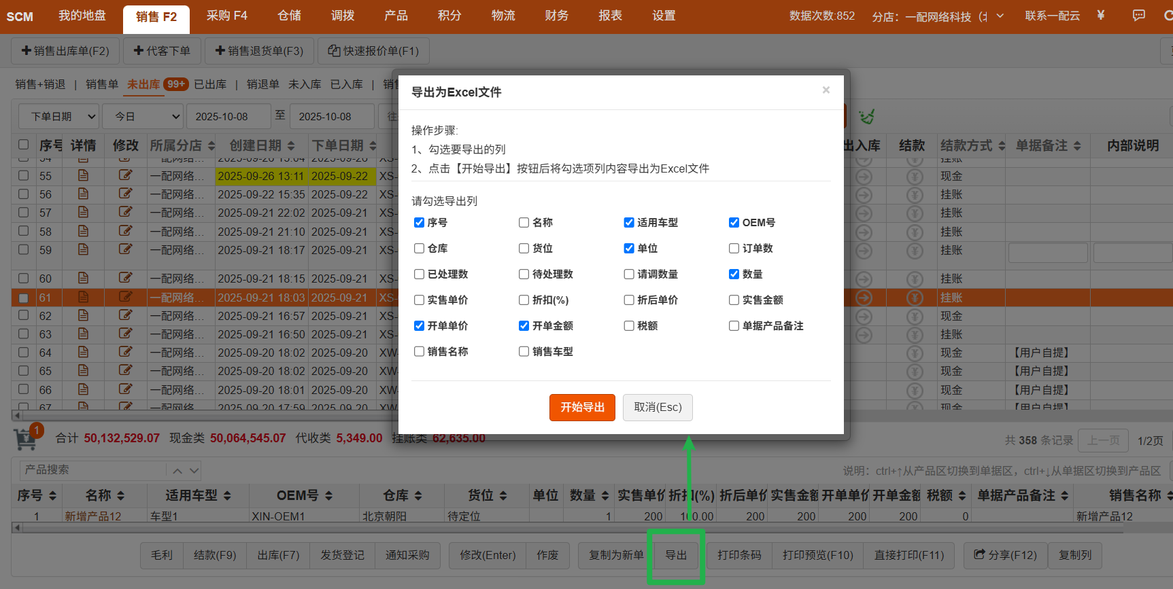Expand the 今日 date range dropdown
This screenshot has width=1173, height=589.
click(x=143, y=117)
